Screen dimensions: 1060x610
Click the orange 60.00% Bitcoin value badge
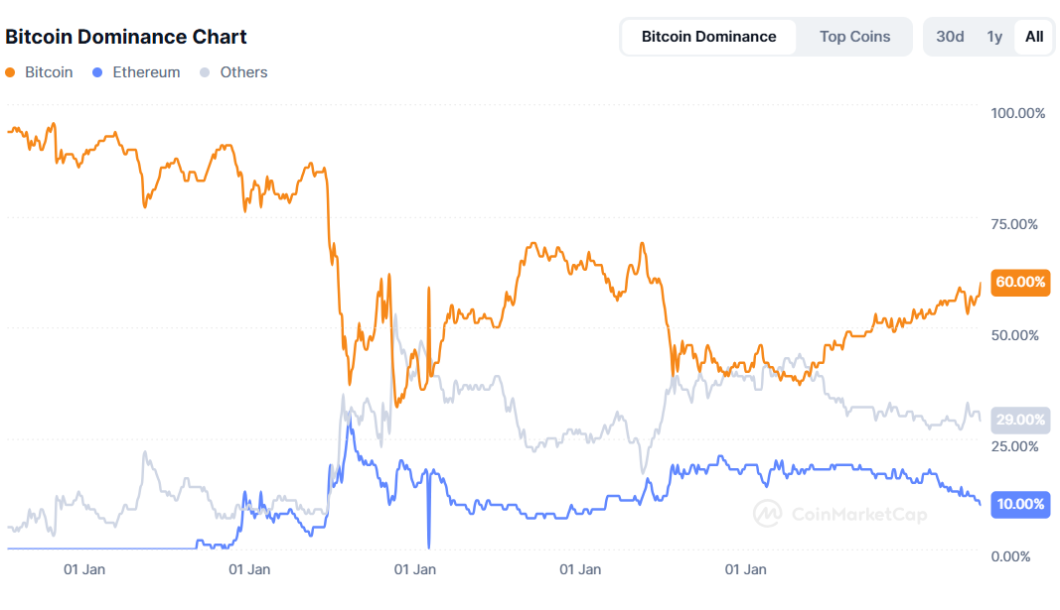[x=1020, y=283]
